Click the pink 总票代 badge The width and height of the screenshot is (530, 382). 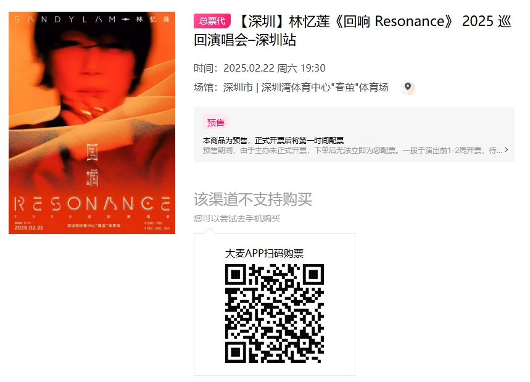click(212, 21)
